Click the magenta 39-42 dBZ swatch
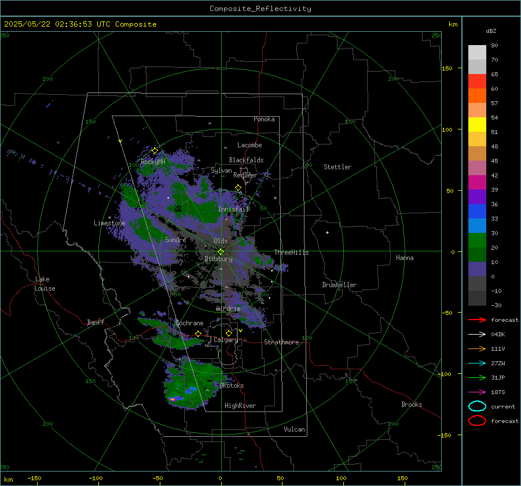The width and height of the screenshot is (521, 486). coord(477,183)
